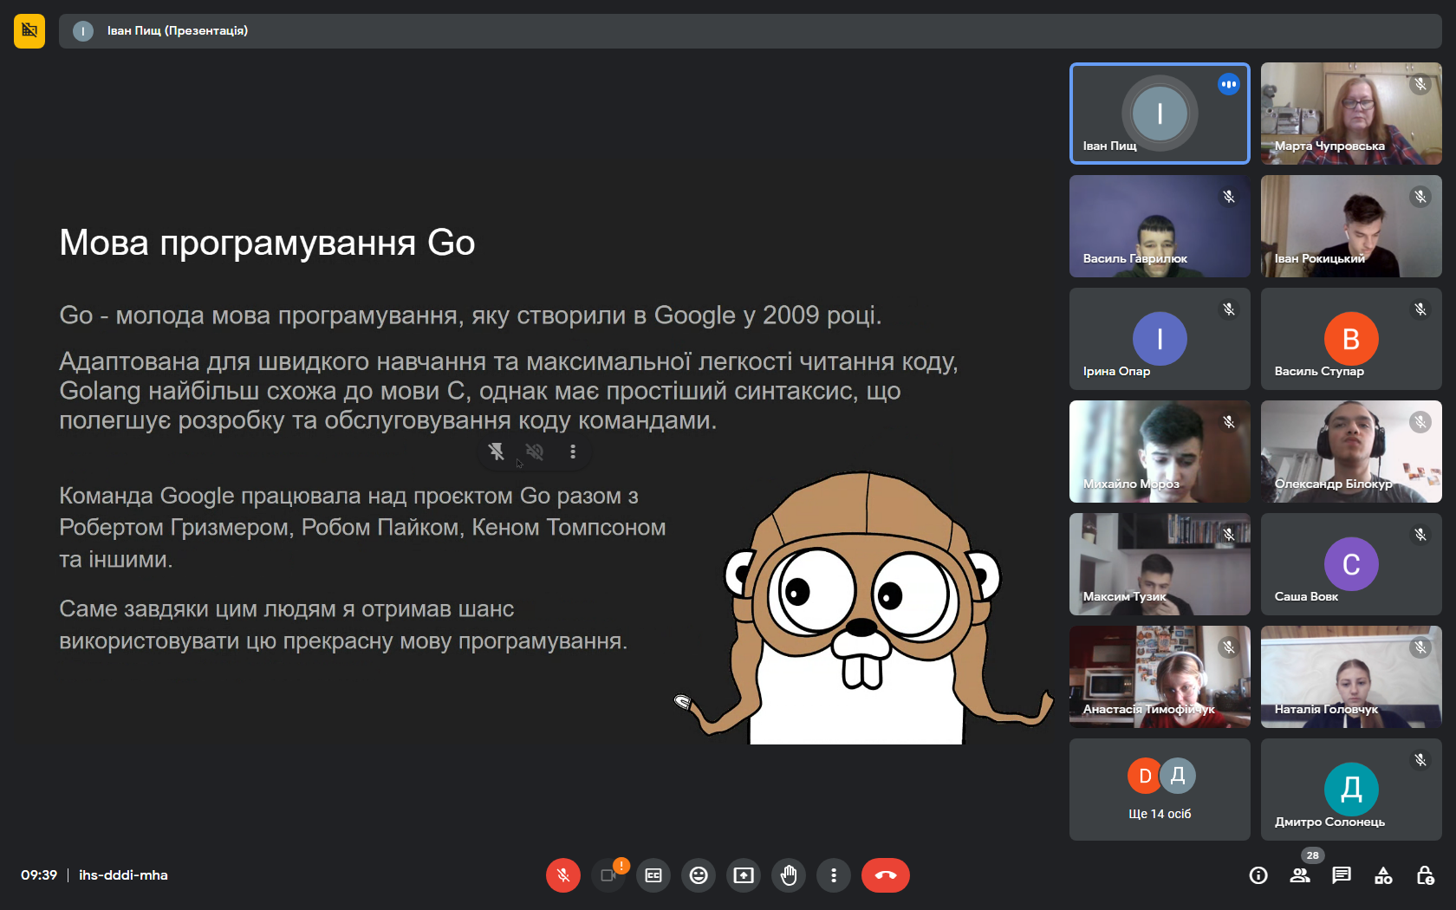This screenshot has height=910, width=1456.
Task: Open the emoji reactions button
Action: [699, 875]
